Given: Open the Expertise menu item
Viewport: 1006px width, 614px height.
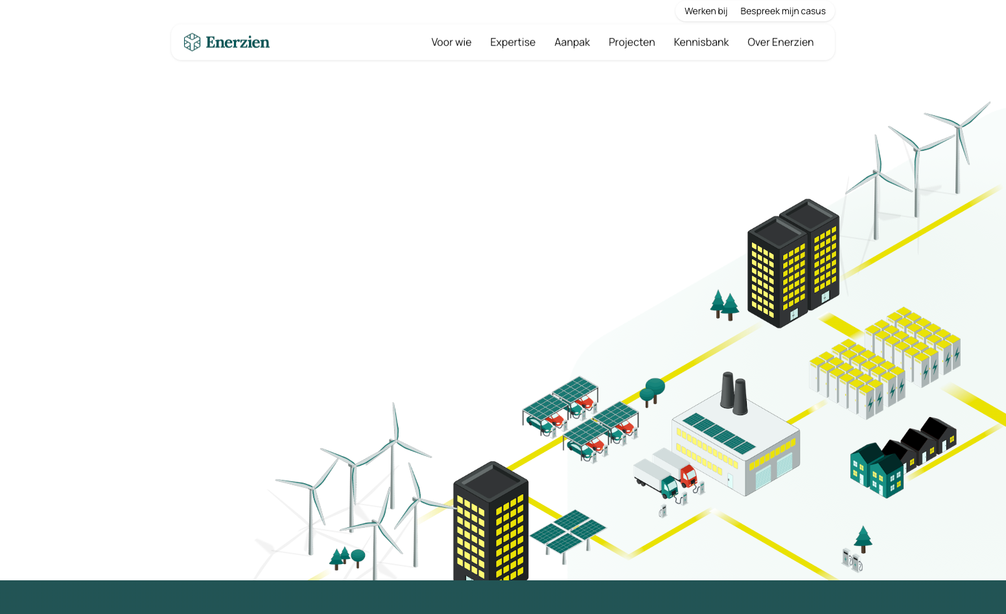Looking at the screenshot, I should 513,42.
